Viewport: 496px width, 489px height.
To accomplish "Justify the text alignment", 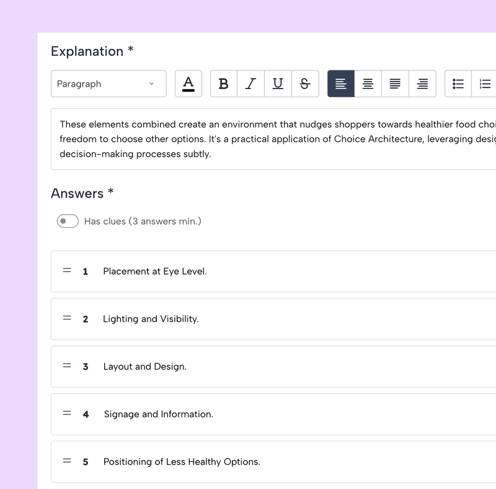I will point(395,84).
